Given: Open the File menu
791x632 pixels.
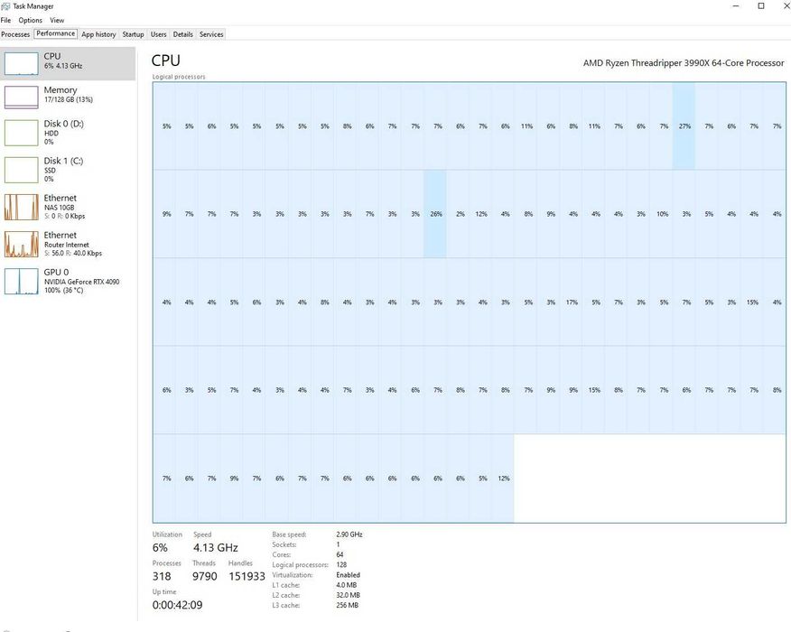Looking at the screenshot, I should coord(6,20).
